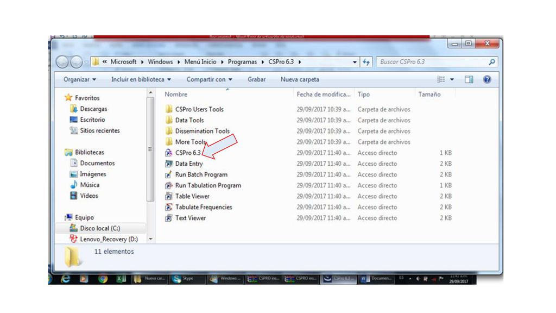Refresh the CSPro 6.3 folder view
The height and width of the screenshot is (313, 556).
tap(366, 62)
